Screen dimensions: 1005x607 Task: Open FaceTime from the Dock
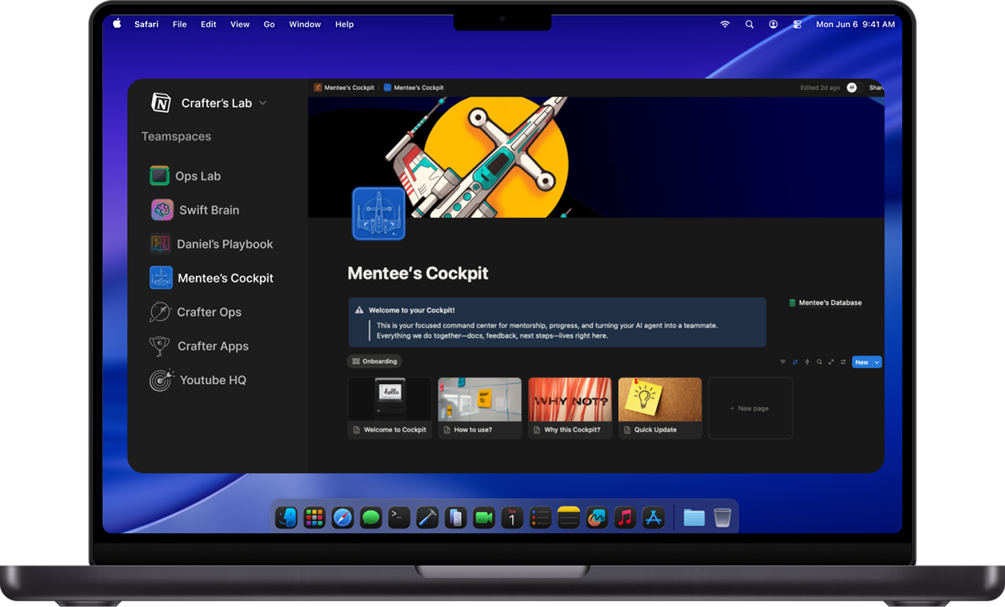click(x=483, y=517)
